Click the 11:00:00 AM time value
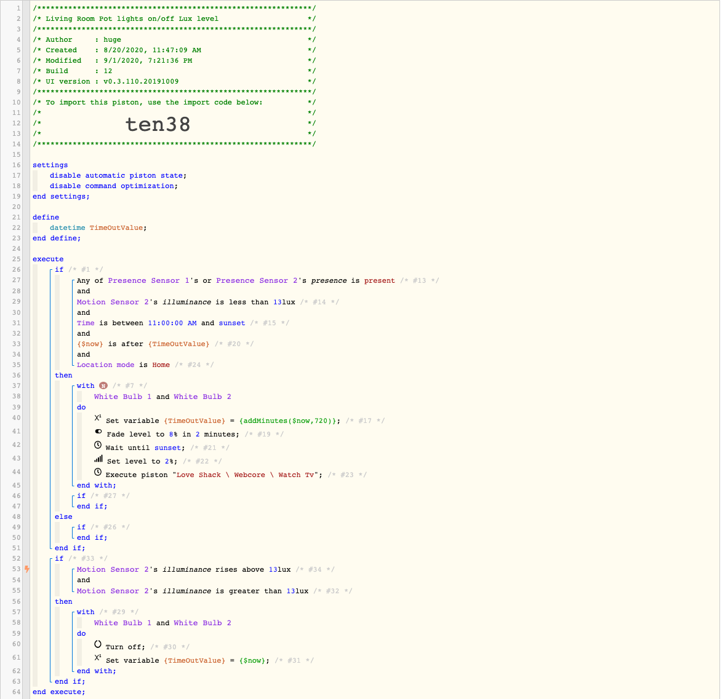 pyautogui.click(x=172, y=323)
